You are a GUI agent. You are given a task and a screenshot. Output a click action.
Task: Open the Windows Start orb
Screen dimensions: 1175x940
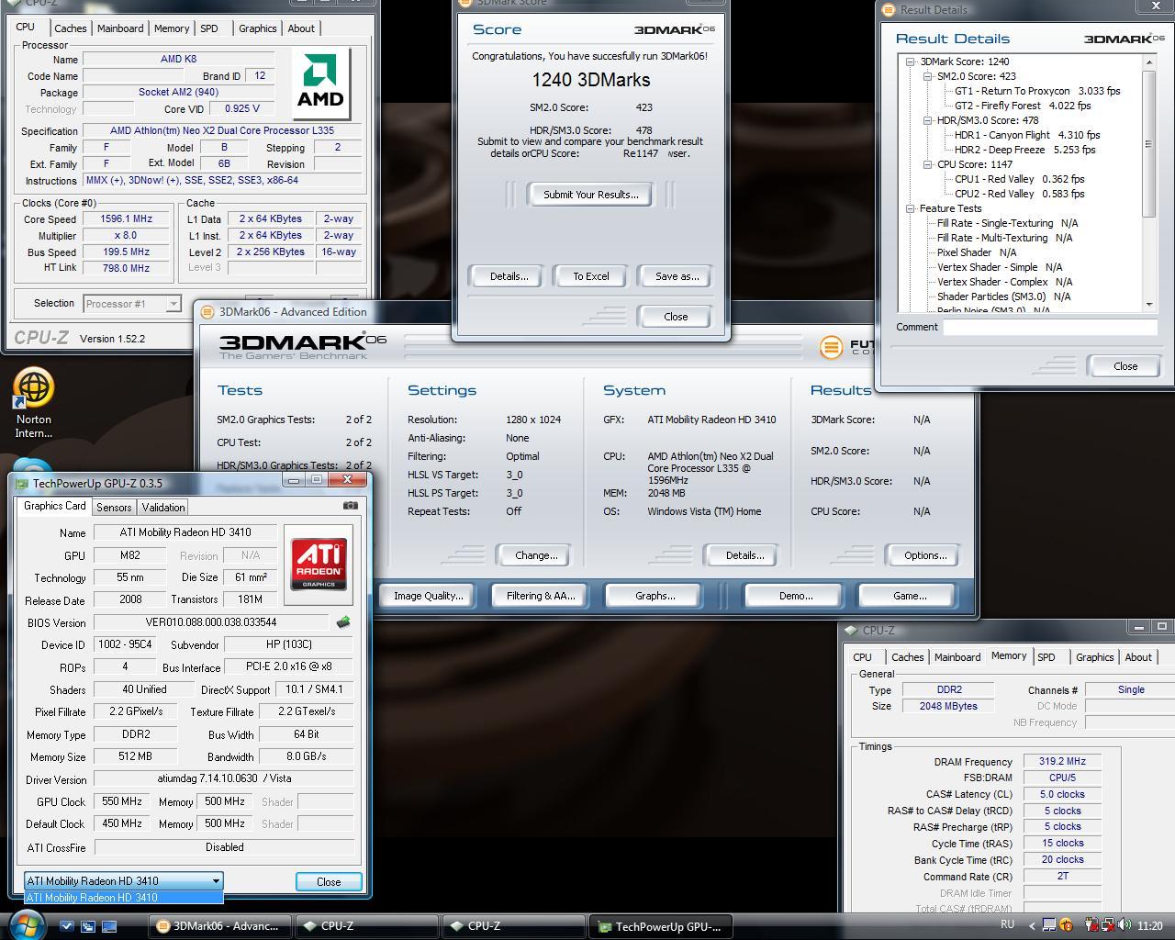point(26,924)
